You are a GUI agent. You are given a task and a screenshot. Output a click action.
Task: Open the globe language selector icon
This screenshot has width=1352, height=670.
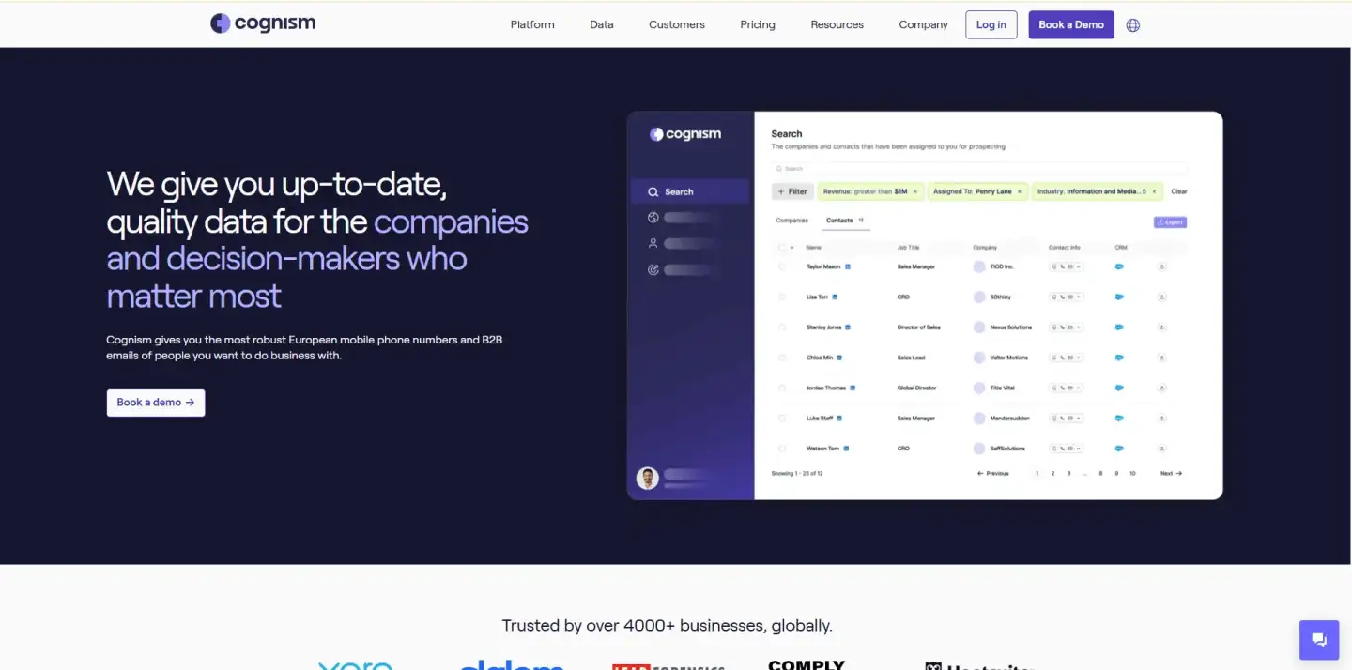coord(1133,25)
